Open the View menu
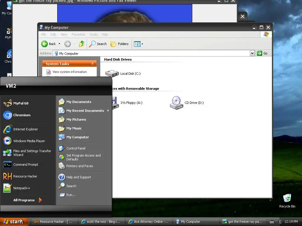Viewport: 302px width, 226px height. [64, 34]
